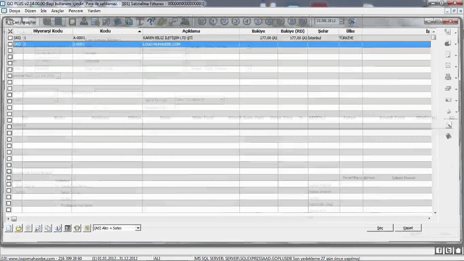This screenshot has height=261, width=464.
Task: Click the İstanbul city cell
Action: [x=323, y=38]
